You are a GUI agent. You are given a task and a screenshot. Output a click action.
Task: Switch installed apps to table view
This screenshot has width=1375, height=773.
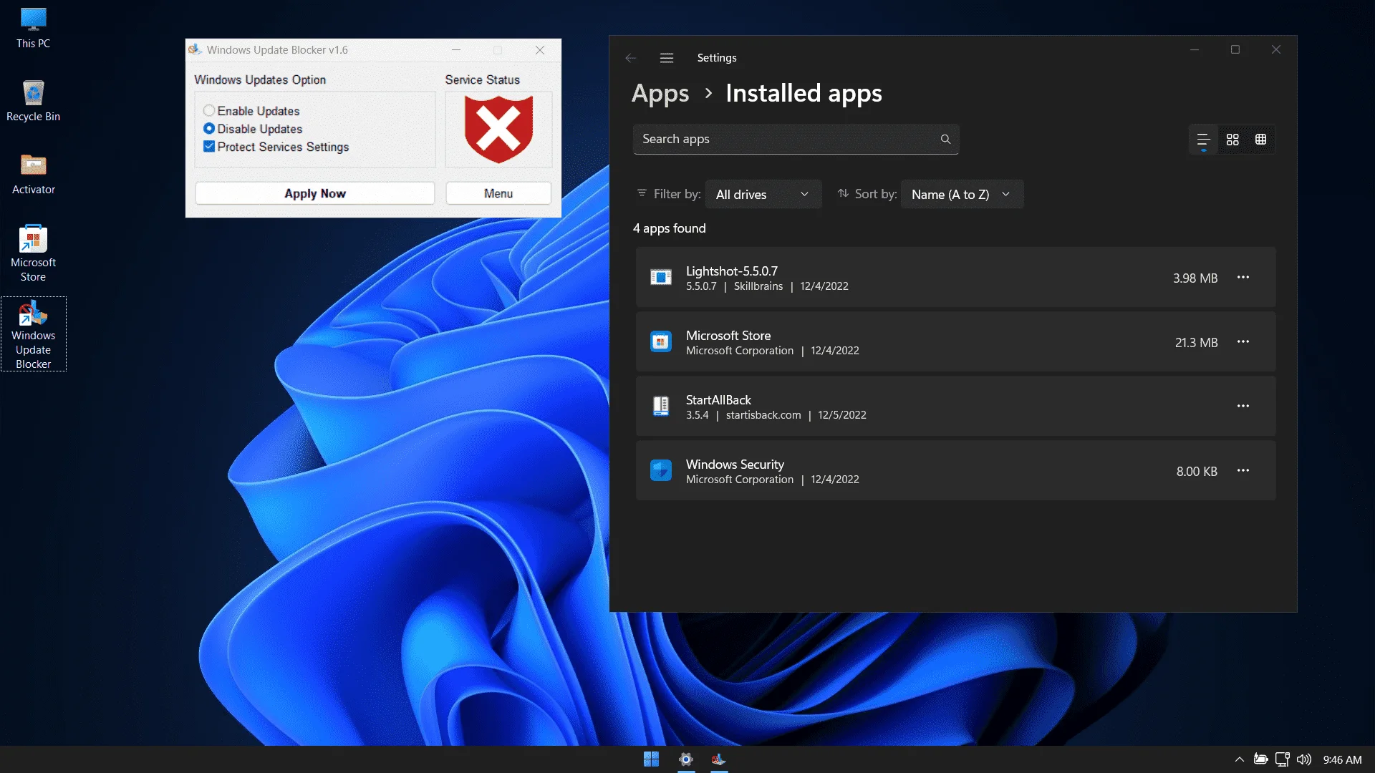[x=1261, y=140]
